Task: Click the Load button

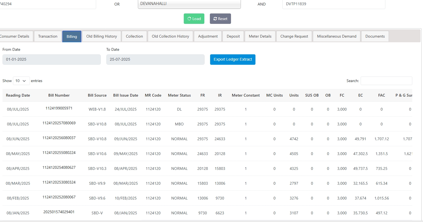Action: pos(194,19)
